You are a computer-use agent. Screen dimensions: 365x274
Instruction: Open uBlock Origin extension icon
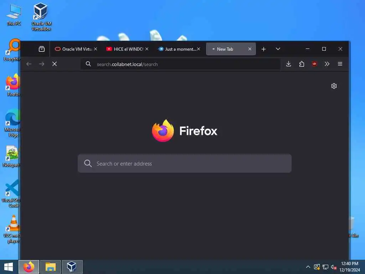pos(314,64)
